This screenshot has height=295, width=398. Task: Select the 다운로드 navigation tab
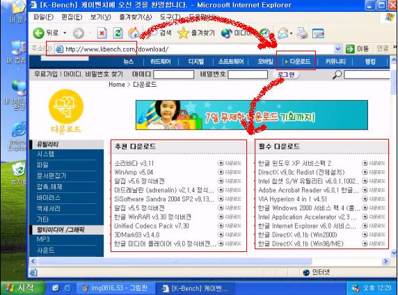click(296, 62)
